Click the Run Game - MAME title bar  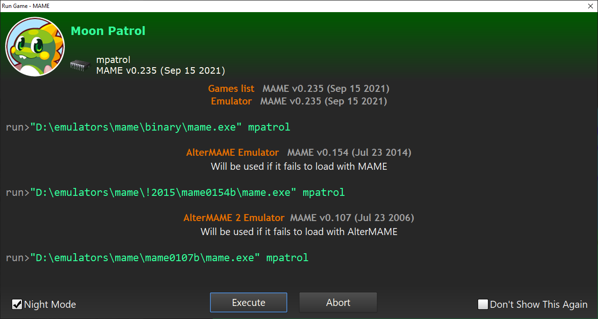280,6
